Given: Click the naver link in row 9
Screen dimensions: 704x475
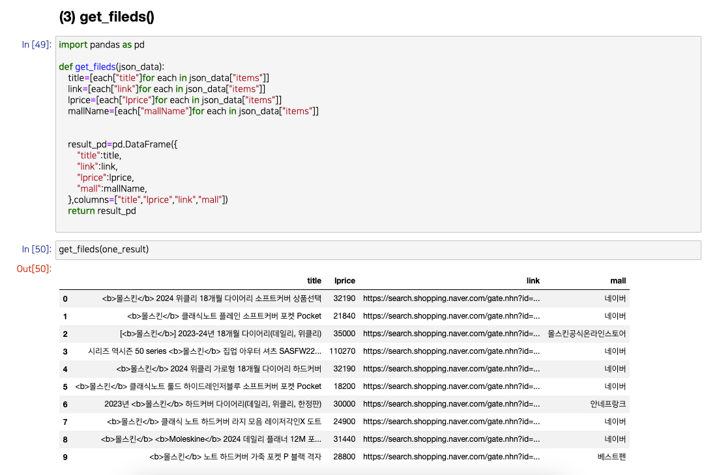Looking at the screenshot, I should 451,457.
